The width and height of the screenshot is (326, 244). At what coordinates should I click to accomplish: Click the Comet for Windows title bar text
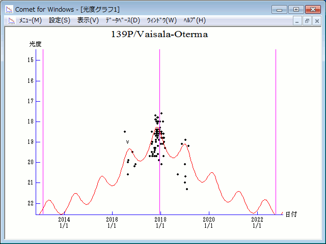click(67, 10)
